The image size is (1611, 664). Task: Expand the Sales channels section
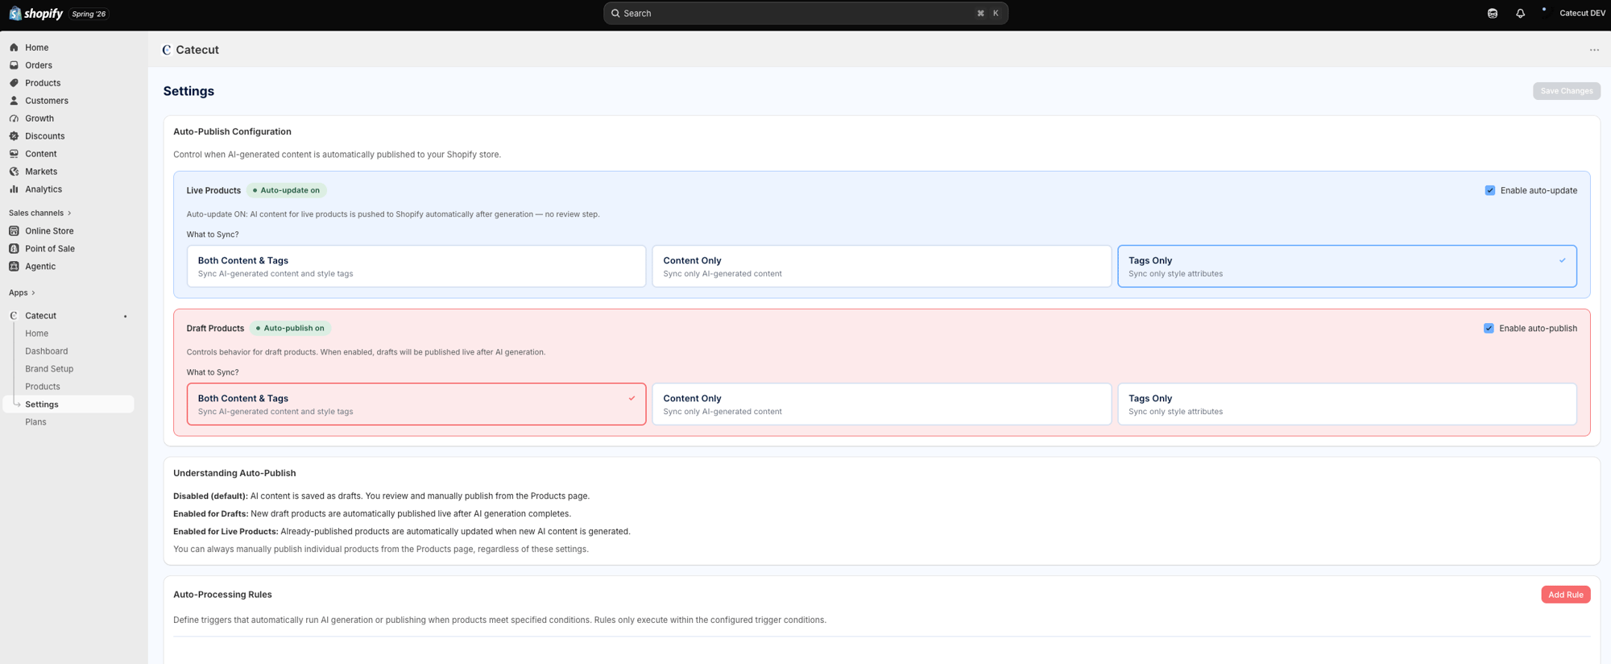point(40,213)
